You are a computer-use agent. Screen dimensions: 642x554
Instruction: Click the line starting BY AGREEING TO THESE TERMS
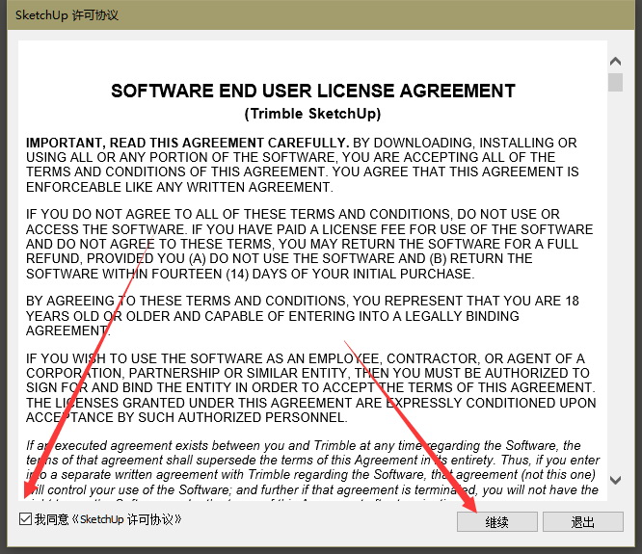(x=303, y=301)
